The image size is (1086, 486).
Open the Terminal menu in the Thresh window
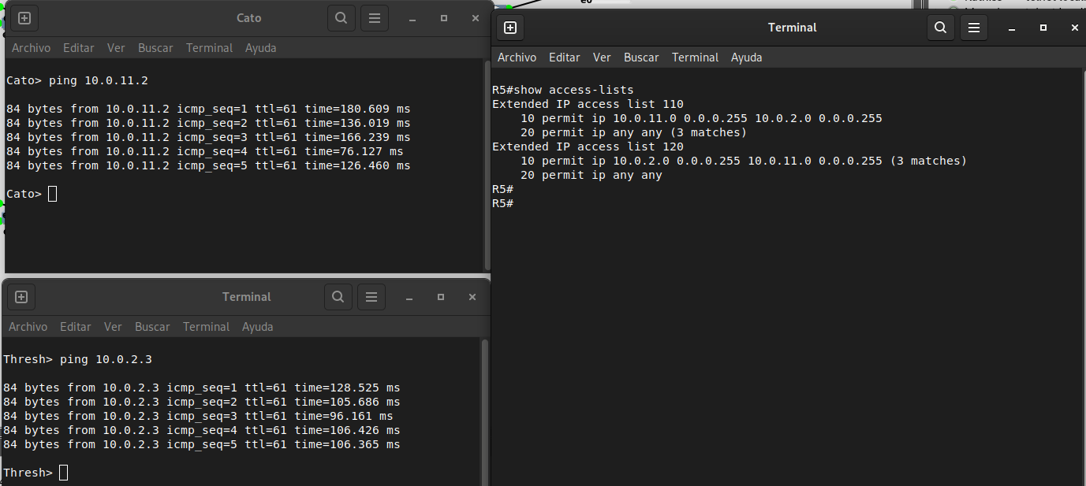coord(206,327)
